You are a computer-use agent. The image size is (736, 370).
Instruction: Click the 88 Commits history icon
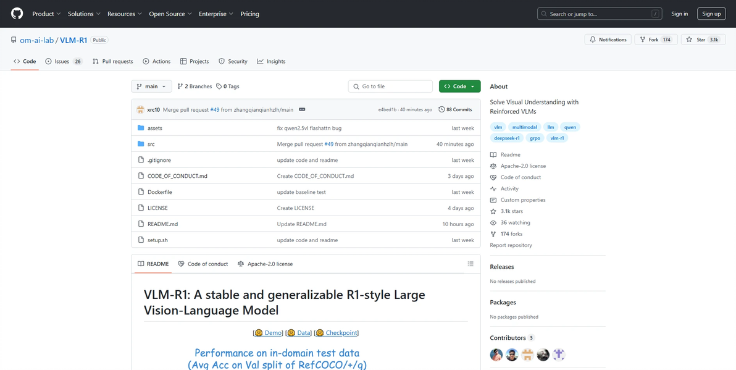pos(441,109)
